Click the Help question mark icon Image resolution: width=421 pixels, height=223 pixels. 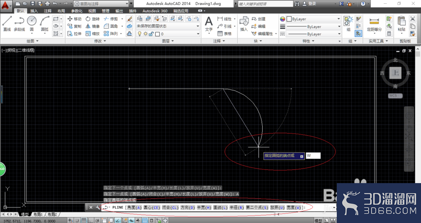(363, 3)
